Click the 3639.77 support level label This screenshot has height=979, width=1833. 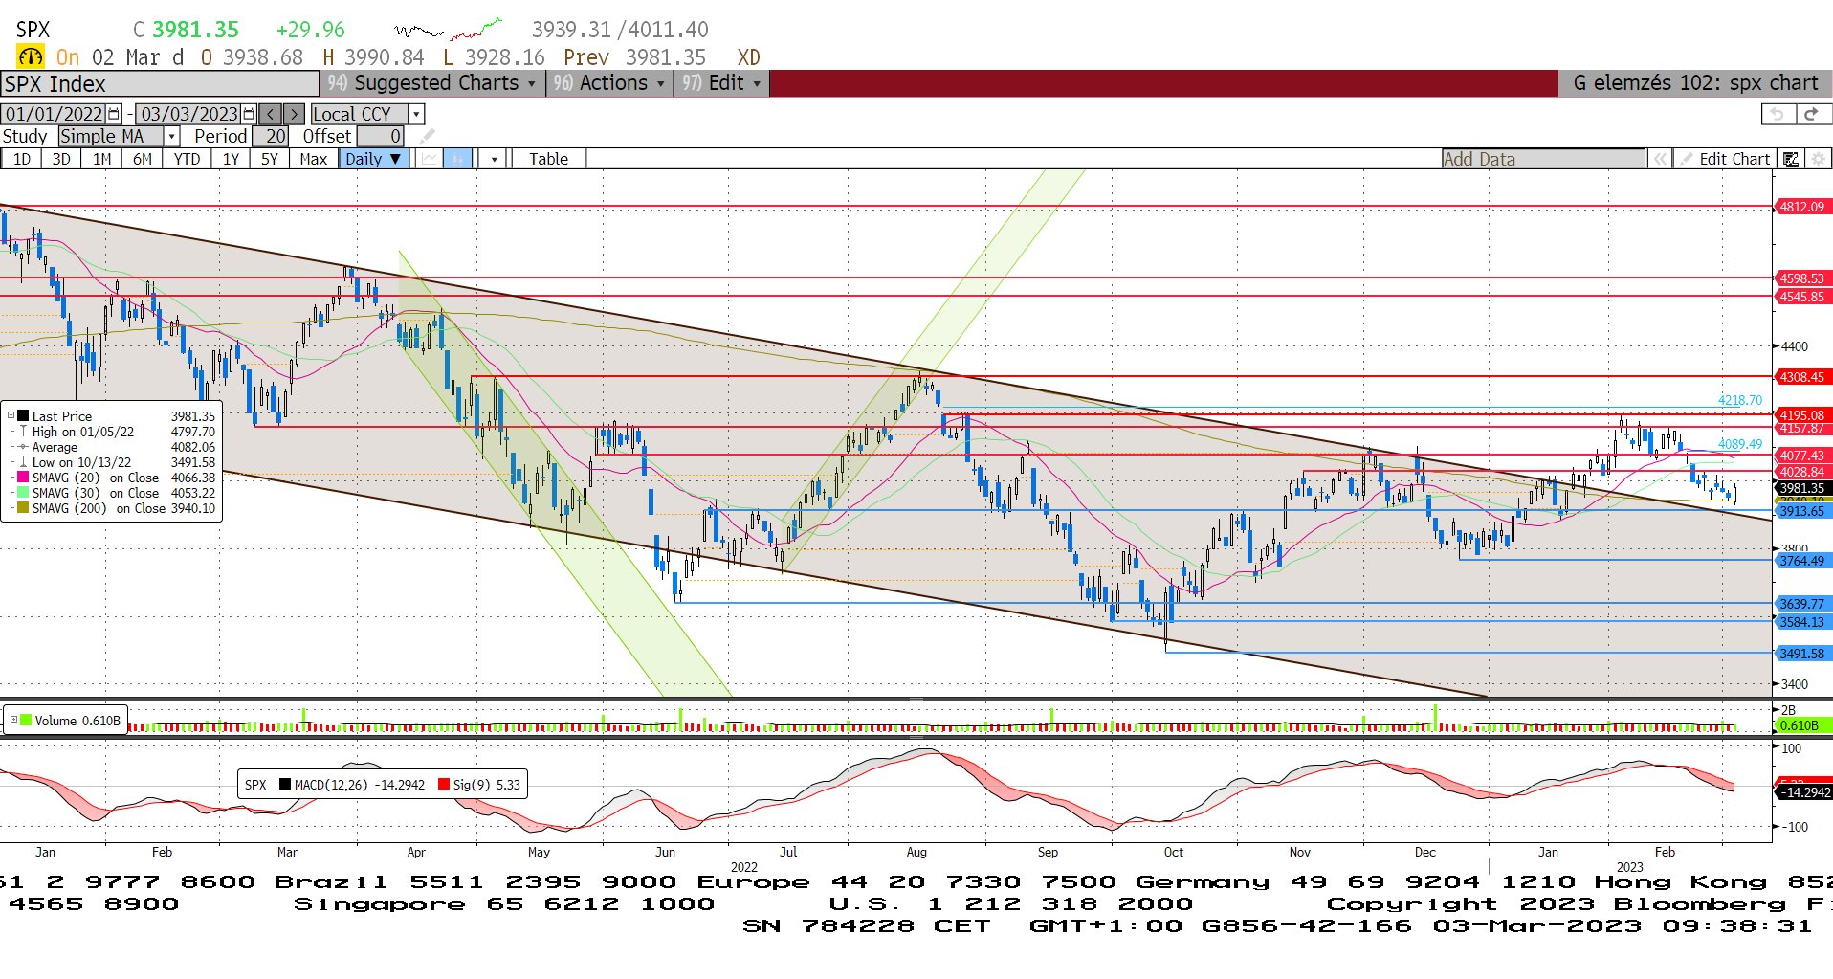tap(1801, 604)
